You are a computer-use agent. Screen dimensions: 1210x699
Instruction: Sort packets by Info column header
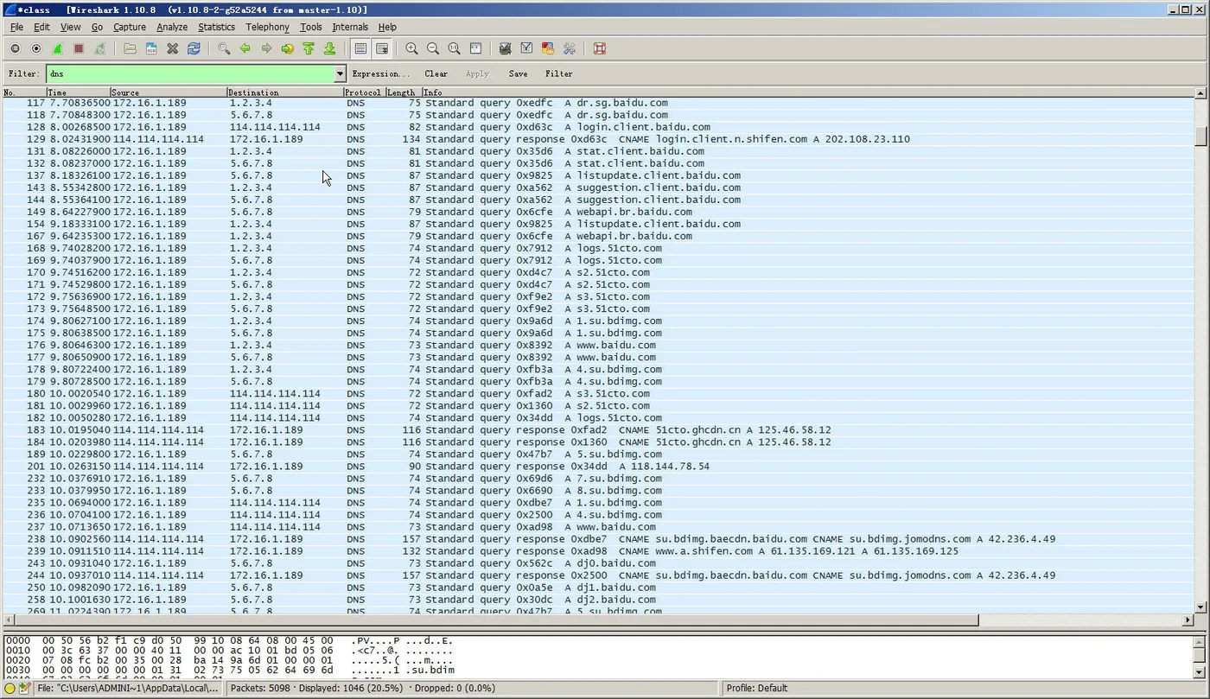pos(808,92)
